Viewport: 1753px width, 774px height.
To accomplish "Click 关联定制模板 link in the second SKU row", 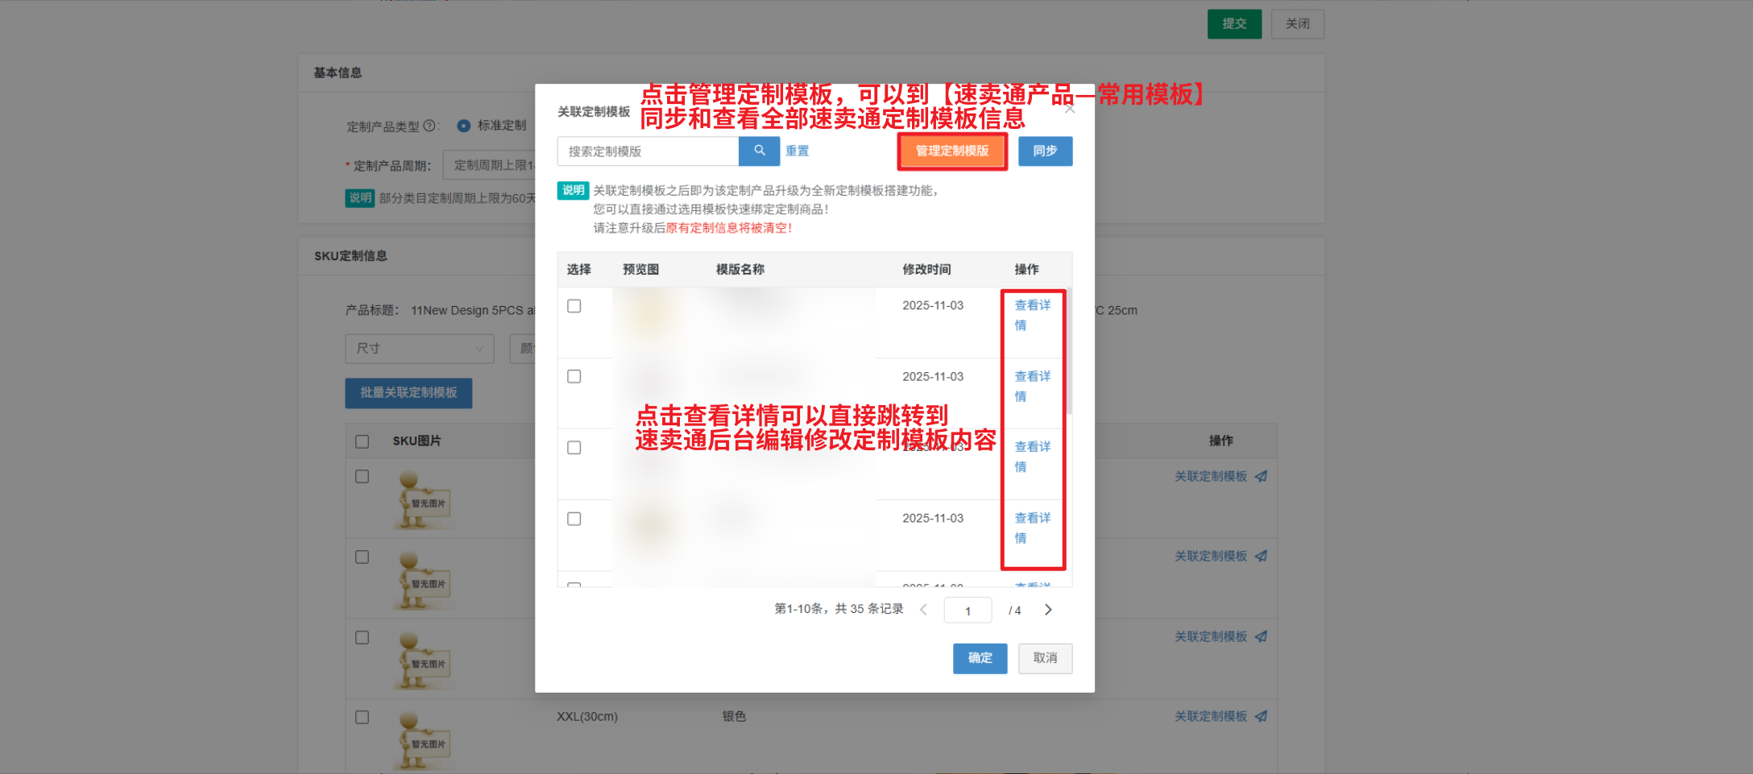I will tap(1210, 556).
